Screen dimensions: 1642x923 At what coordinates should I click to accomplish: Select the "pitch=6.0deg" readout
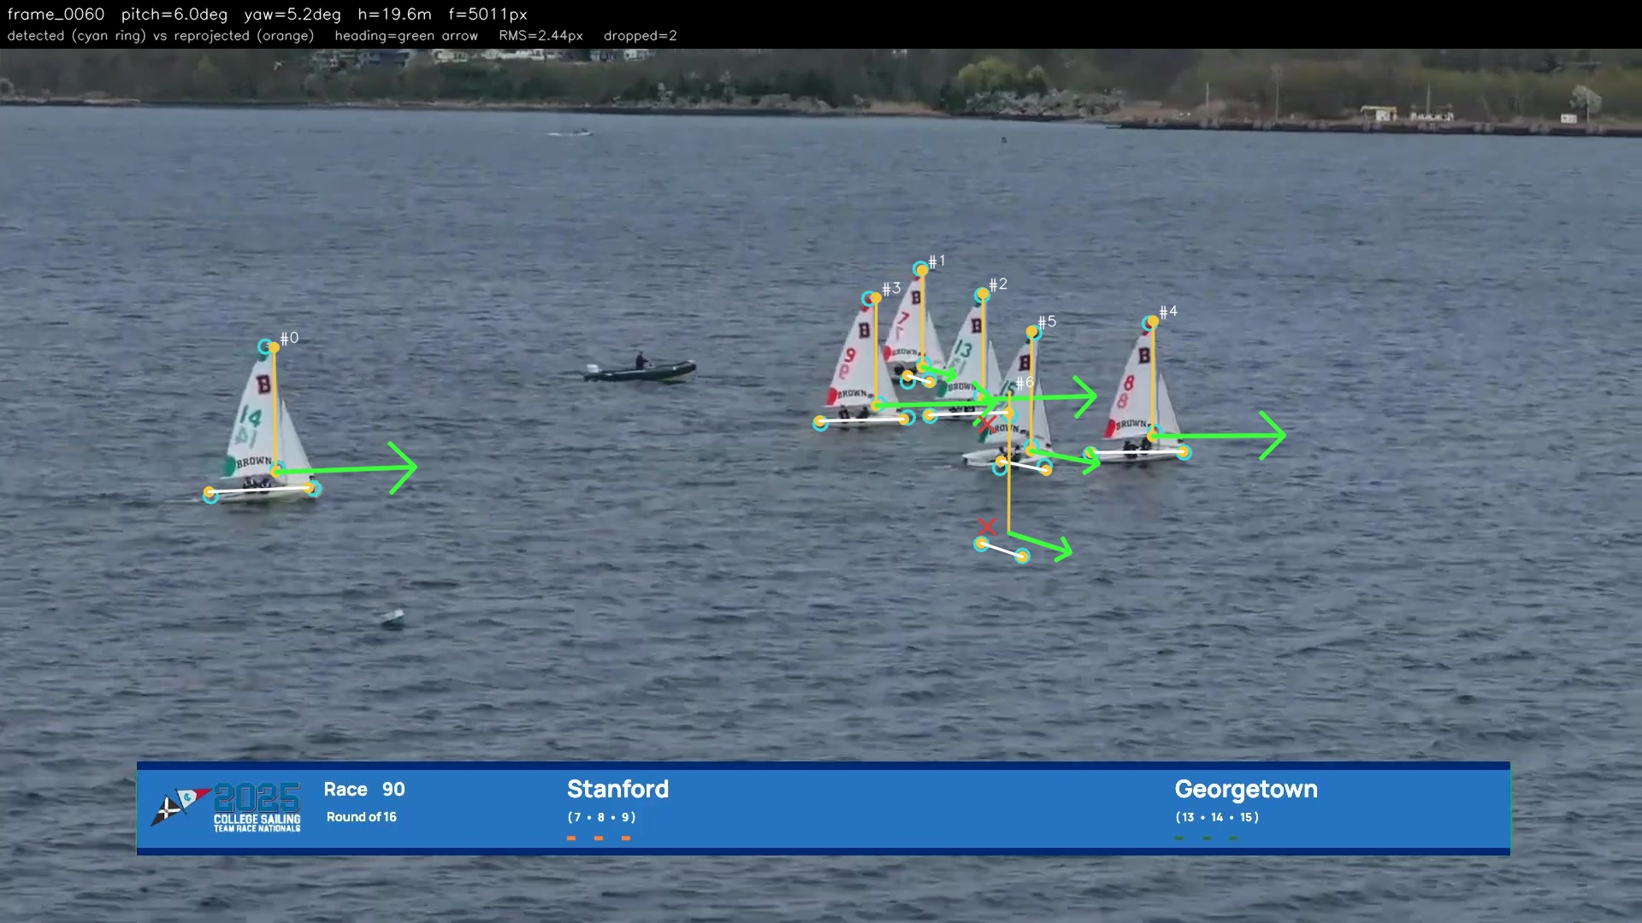[174, 15]
